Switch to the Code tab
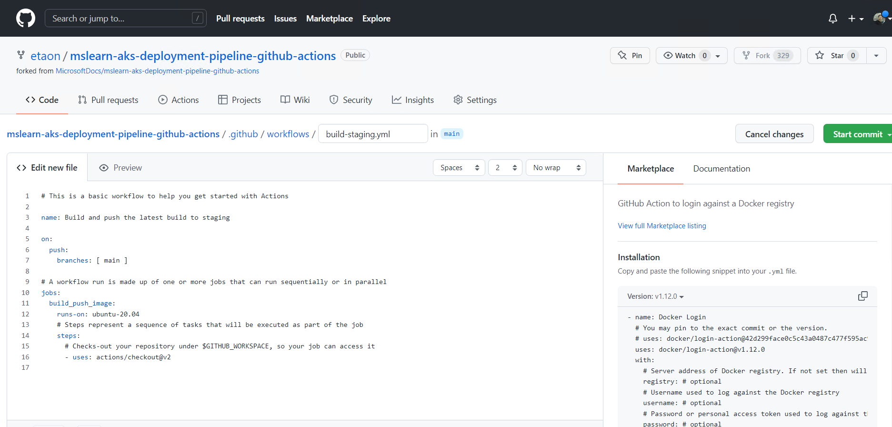 click(42, 100)
